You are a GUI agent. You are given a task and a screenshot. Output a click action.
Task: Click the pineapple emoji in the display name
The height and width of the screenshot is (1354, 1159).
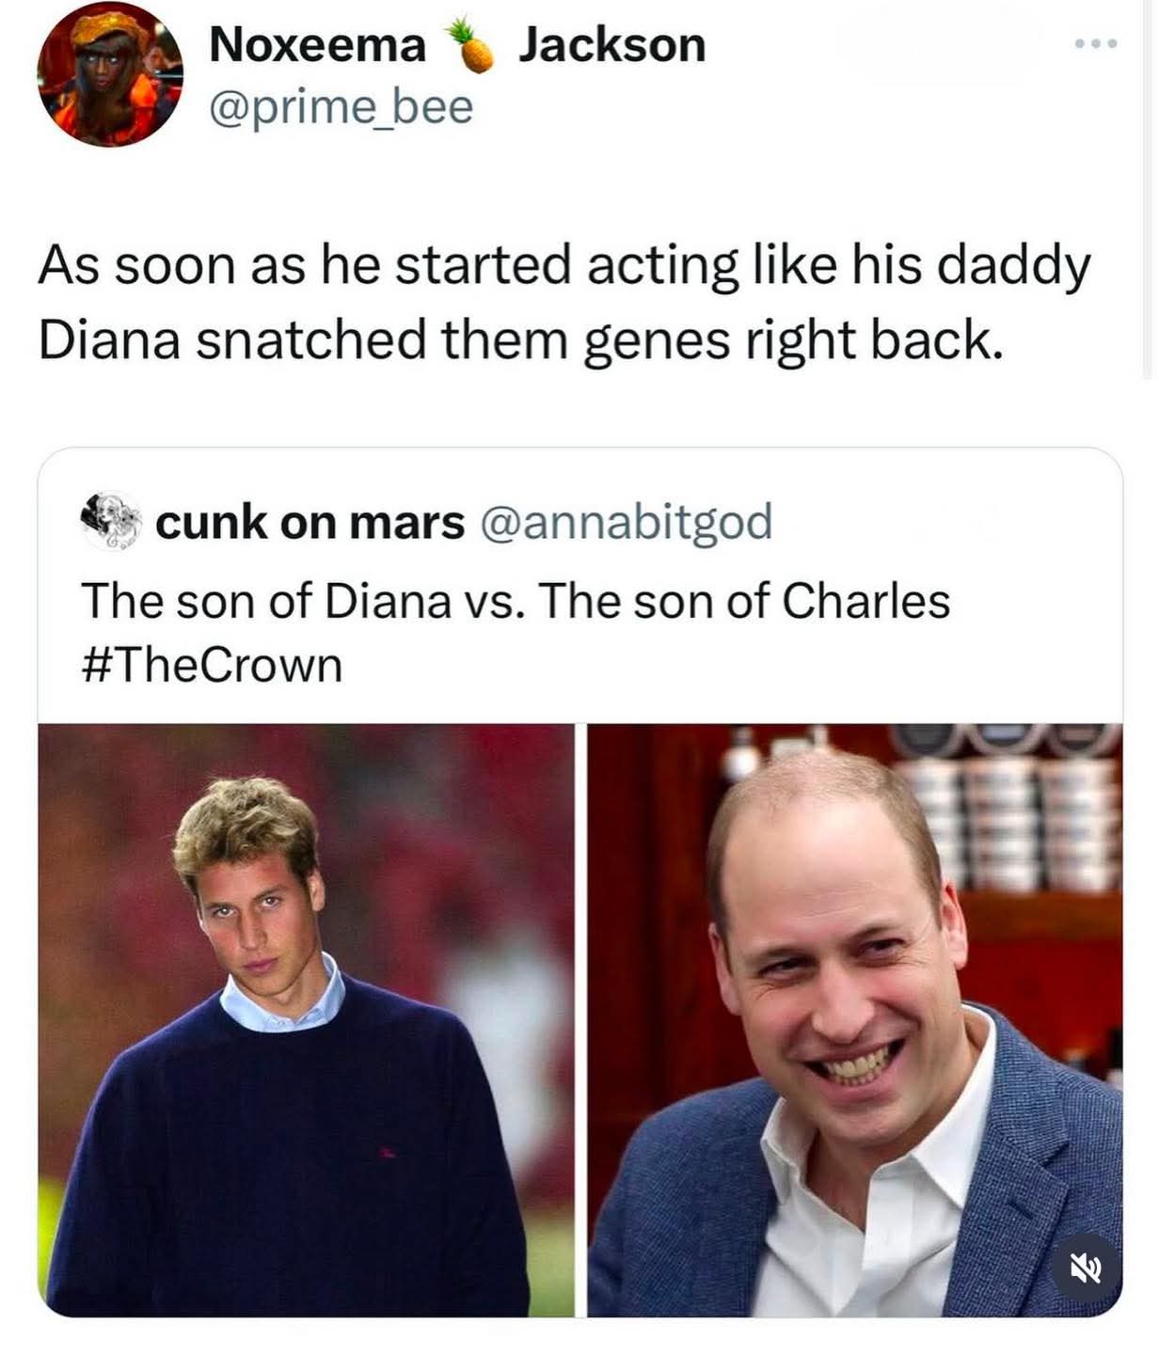(471, 44)
